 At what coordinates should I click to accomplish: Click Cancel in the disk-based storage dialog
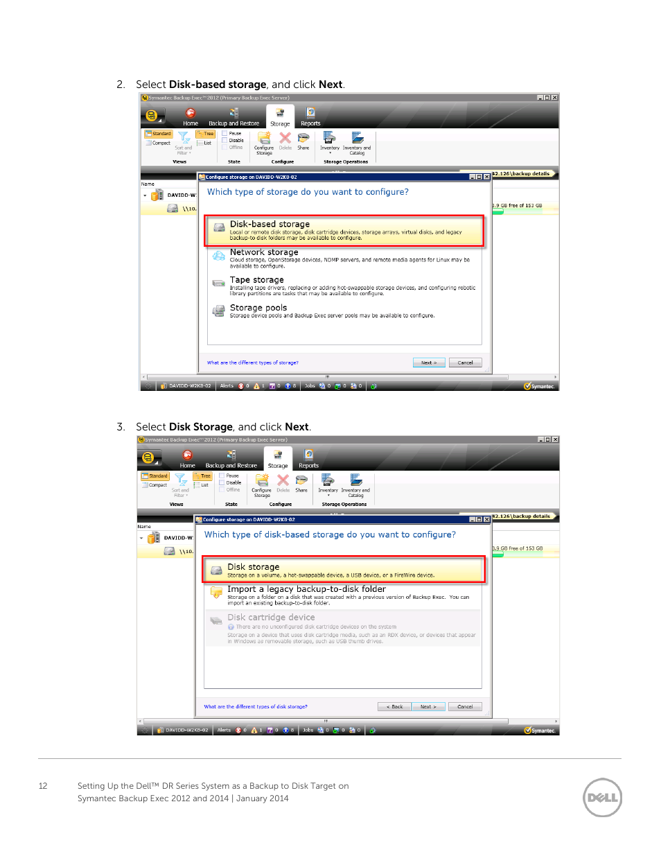coord(465,706)
